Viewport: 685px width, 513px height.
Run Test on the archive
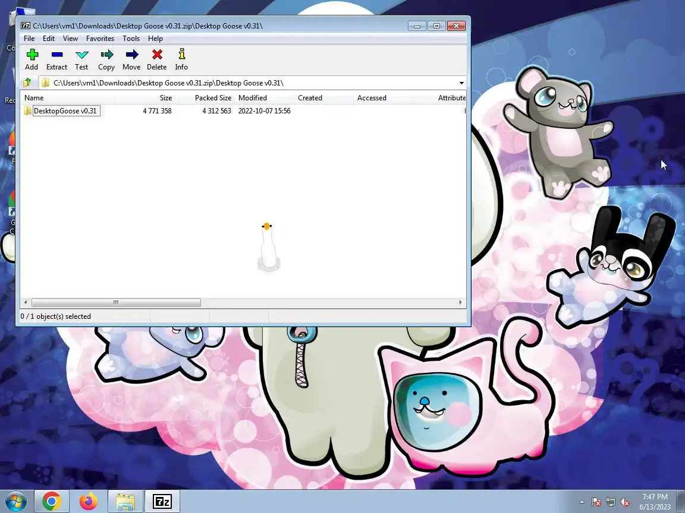tap(81, 59)
